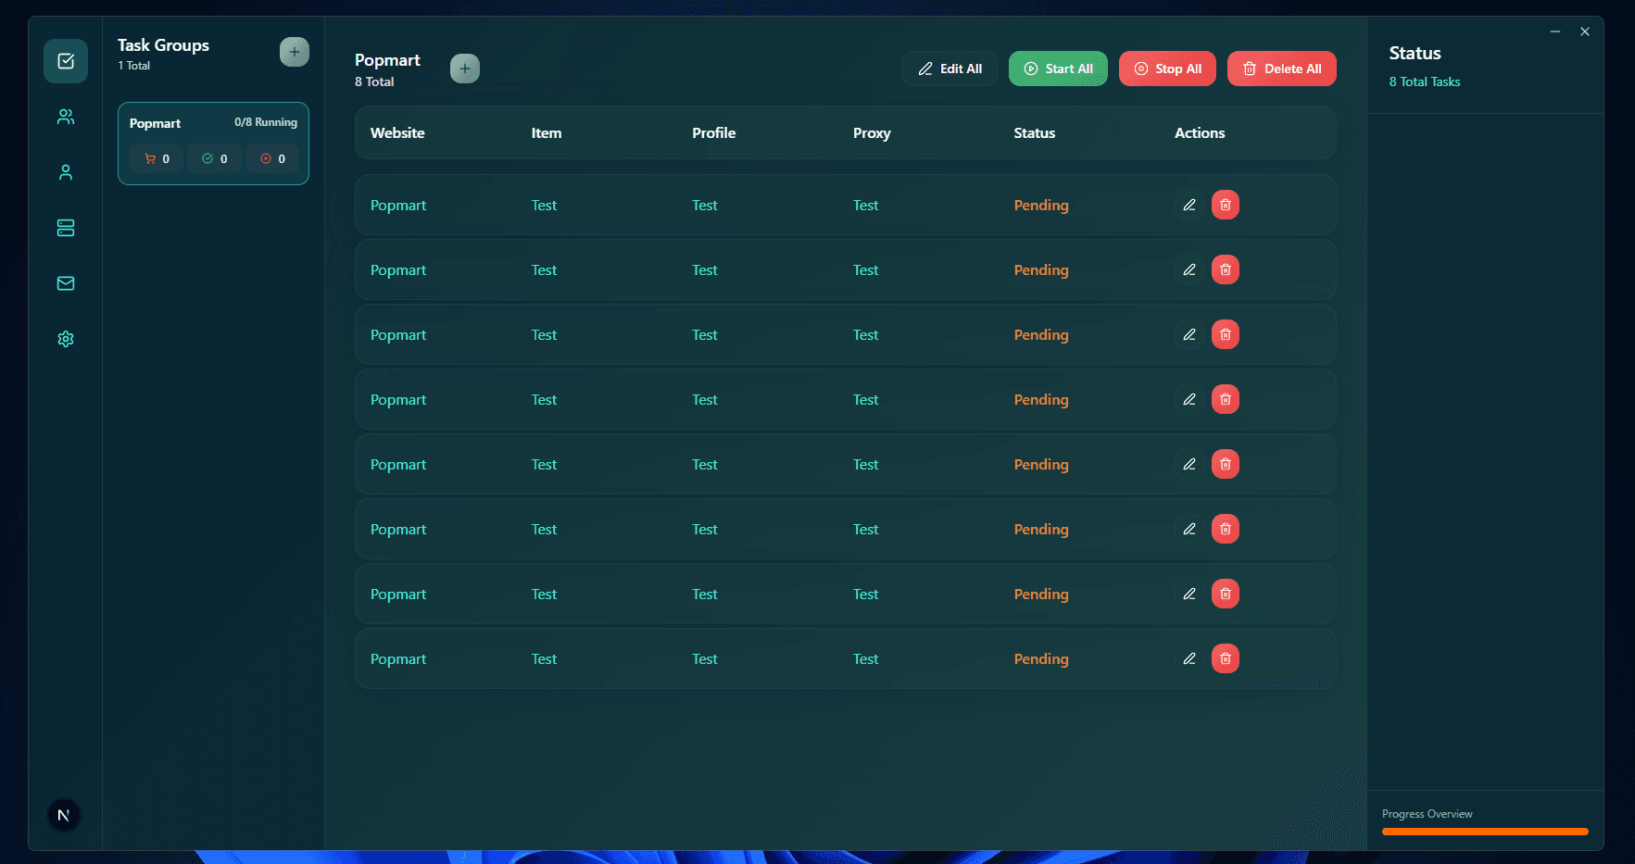1635x864 pixels.
Task: Click the Task Groups heading
Action: (x=163, y=44)
